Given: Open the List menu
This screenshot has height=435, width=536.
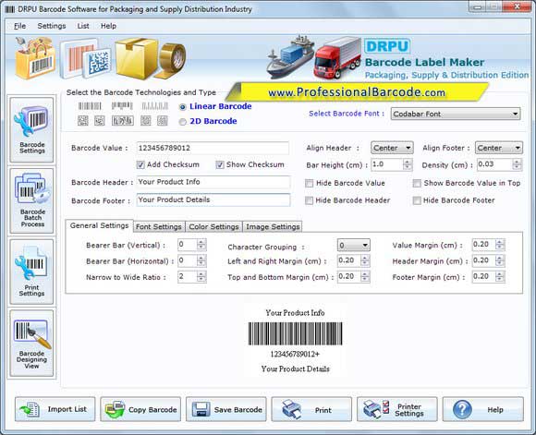Looking at the screenshot, I should (83, 26).
